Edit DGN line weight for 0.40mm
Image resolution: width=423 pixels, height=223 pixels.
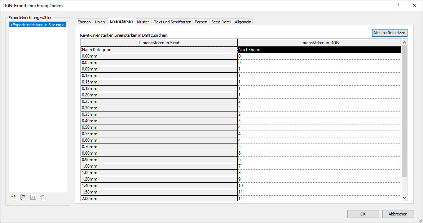[x=319, y=121]
